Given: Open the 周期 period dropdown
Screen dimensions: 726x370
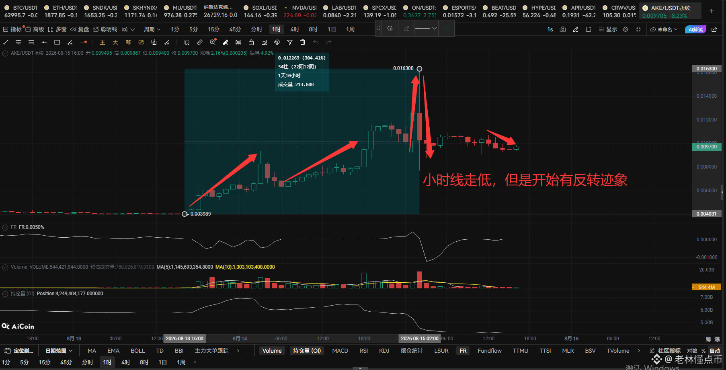Looking at the screenshot, I should coord(152,29).
